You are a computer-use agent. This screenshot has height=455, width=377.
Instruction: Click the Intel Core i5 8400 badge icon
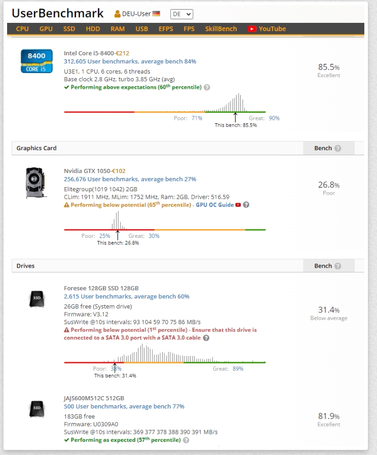[36, 61]
